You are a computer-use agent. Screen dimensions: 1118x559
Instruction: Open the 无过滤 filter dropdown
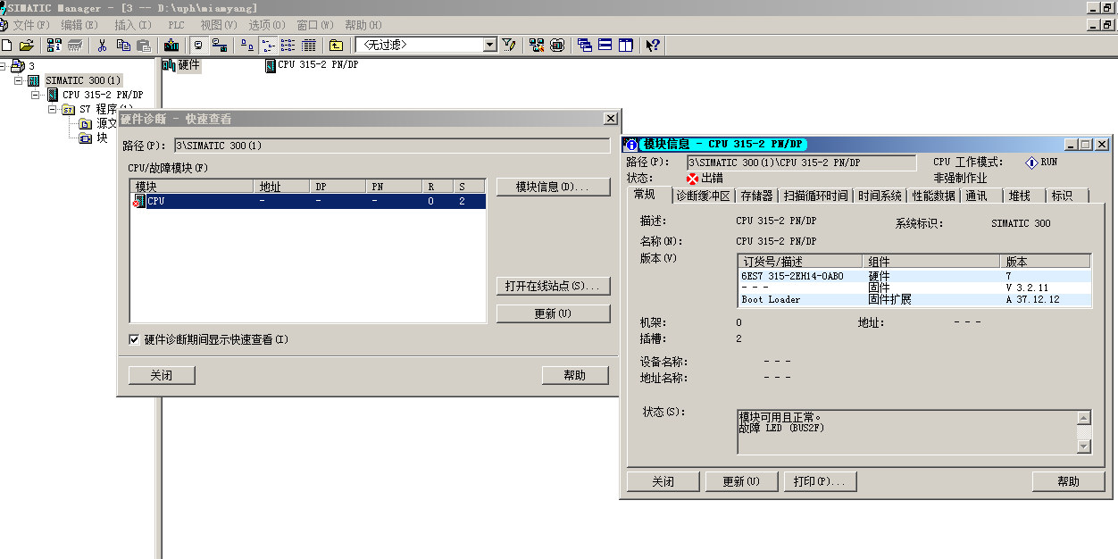[489, 45]
